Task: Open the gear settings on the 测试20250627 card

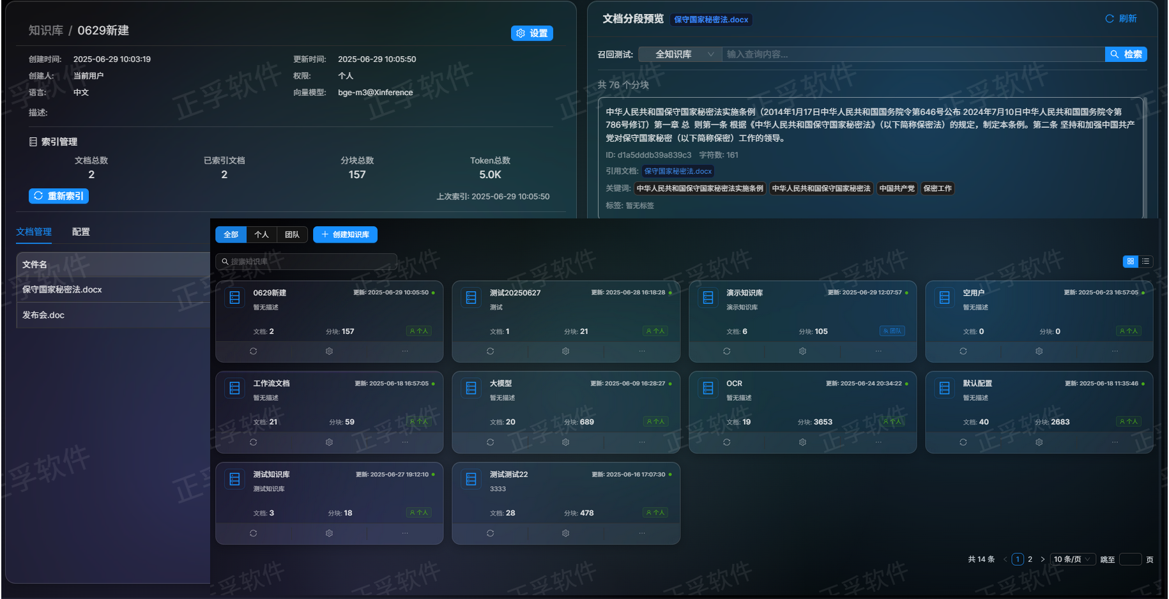Action: [565, 351]
